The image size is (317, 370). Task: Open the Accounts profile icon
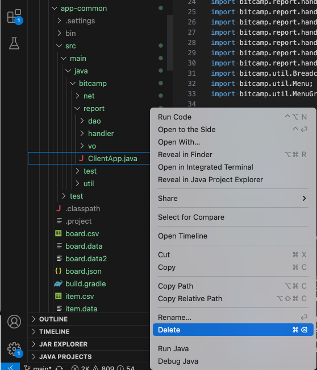click(14, 322)
